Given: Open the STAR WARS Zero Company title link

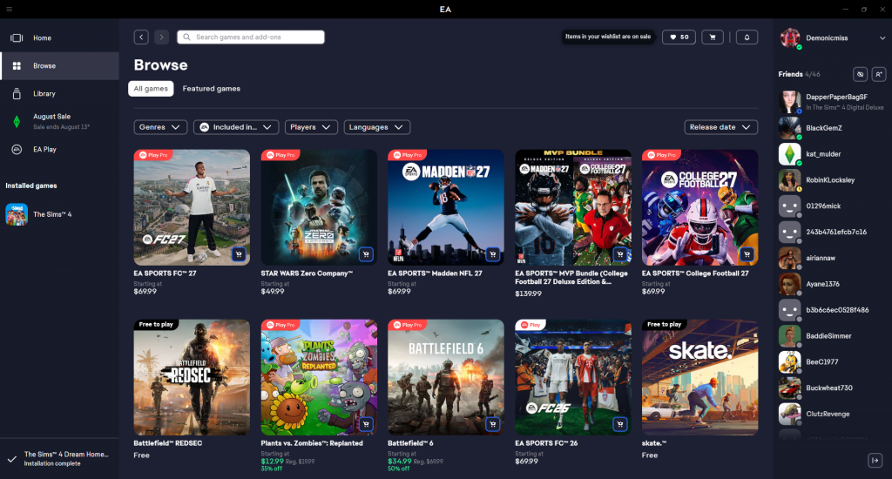Looking at the screenshot, I should tap(307, 273).
